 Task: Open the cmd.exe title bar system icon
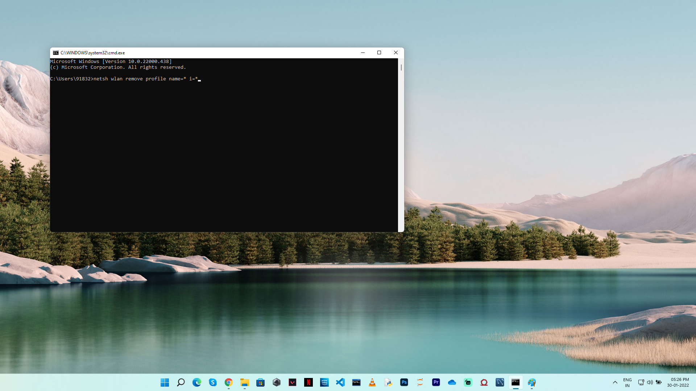click(56, 53)
